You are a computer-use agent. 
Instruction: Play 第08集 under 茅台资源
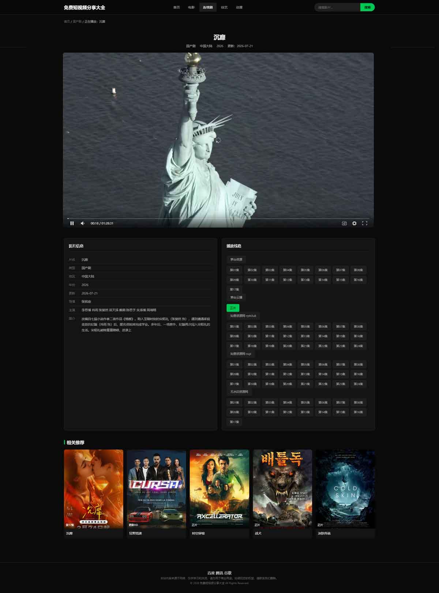[359, 270]
